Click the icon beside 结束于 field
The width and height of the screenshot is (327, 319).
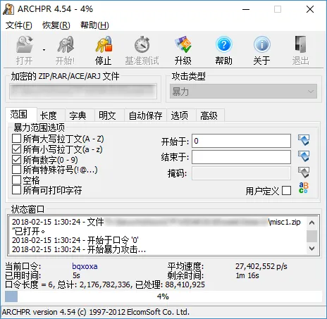point(304,156)
